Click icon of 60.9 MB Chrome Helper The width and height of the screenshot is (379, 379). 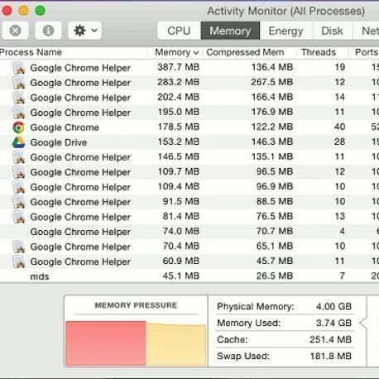(x=19, y=261)
